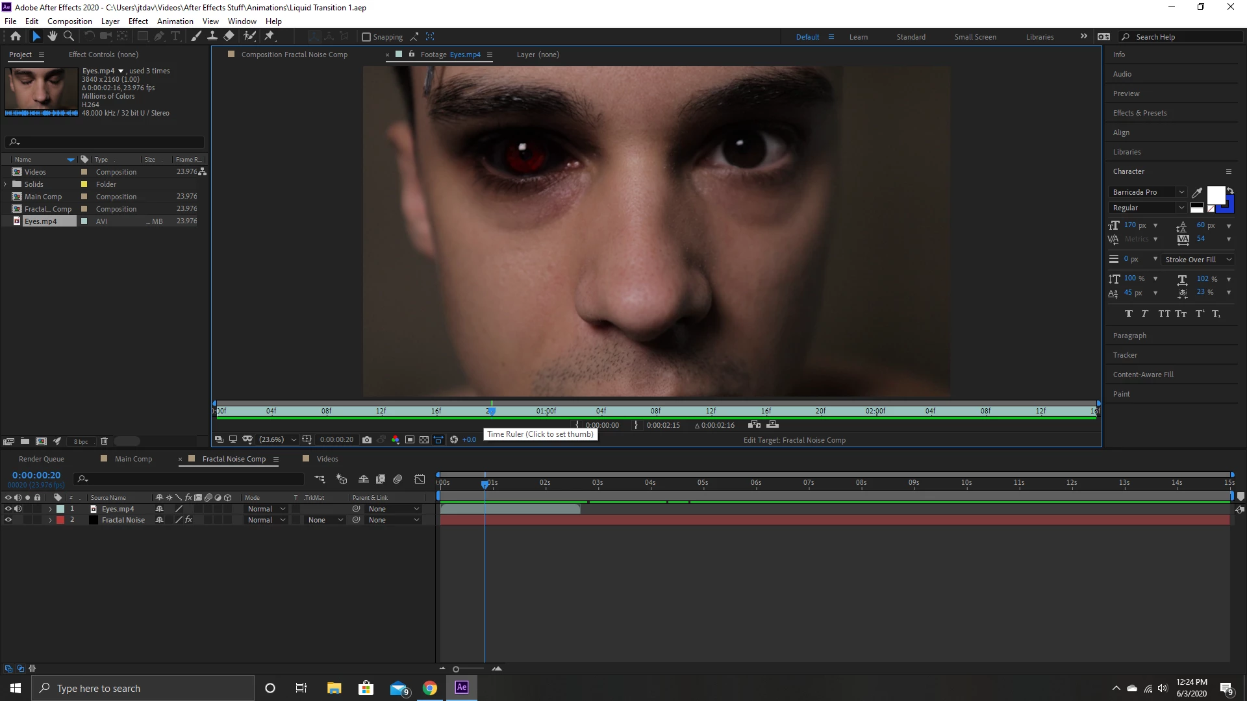Screen dimensions: 1247x701
Task: Mute audio of Eyes.mp4 layer
Action: [18, 509]
